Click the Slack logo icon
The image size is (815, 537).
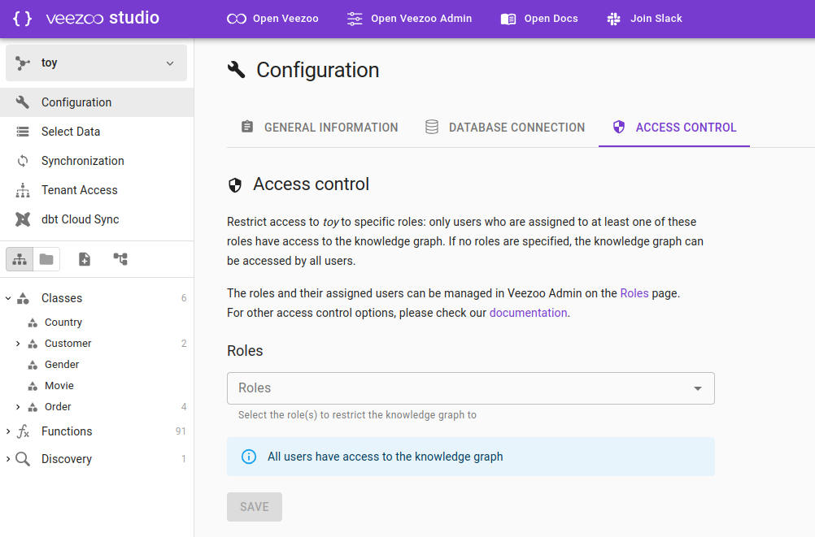coord(614,19)
